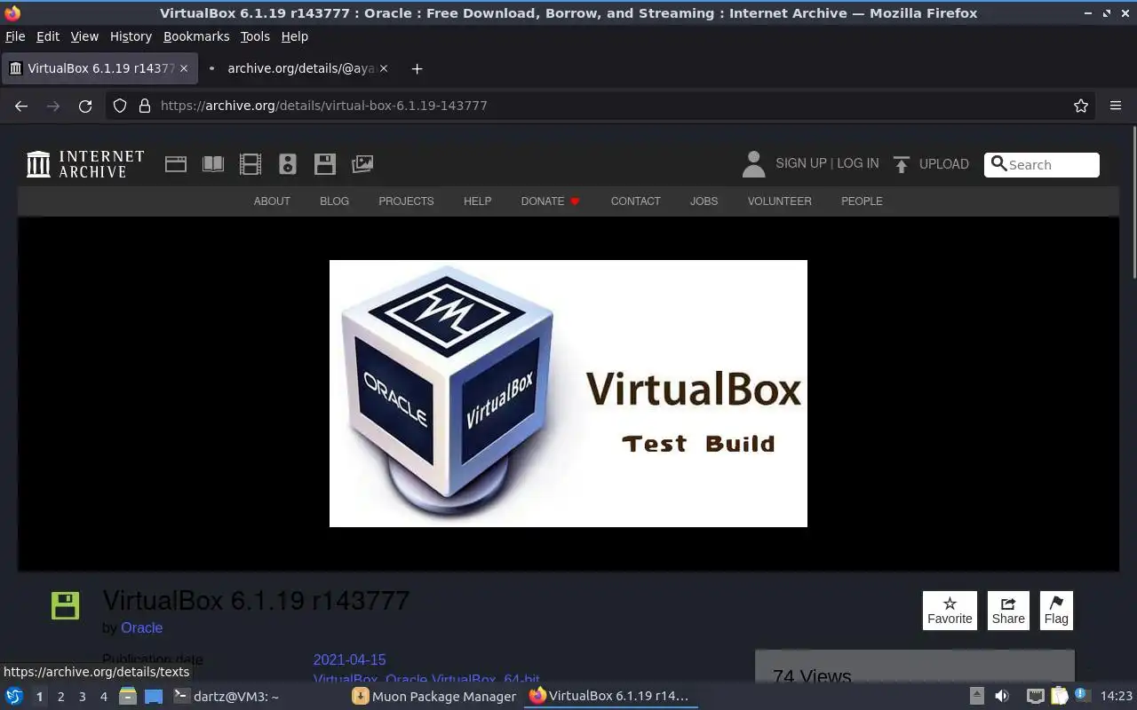Open the taskbar start menu icon

pyautogui.click(x=14, y=697)
